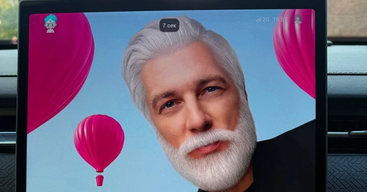Tap the "7 сек" timer badge
This screenshot has width=367, height=192.
pyautogui.click(x=169, y=25)
